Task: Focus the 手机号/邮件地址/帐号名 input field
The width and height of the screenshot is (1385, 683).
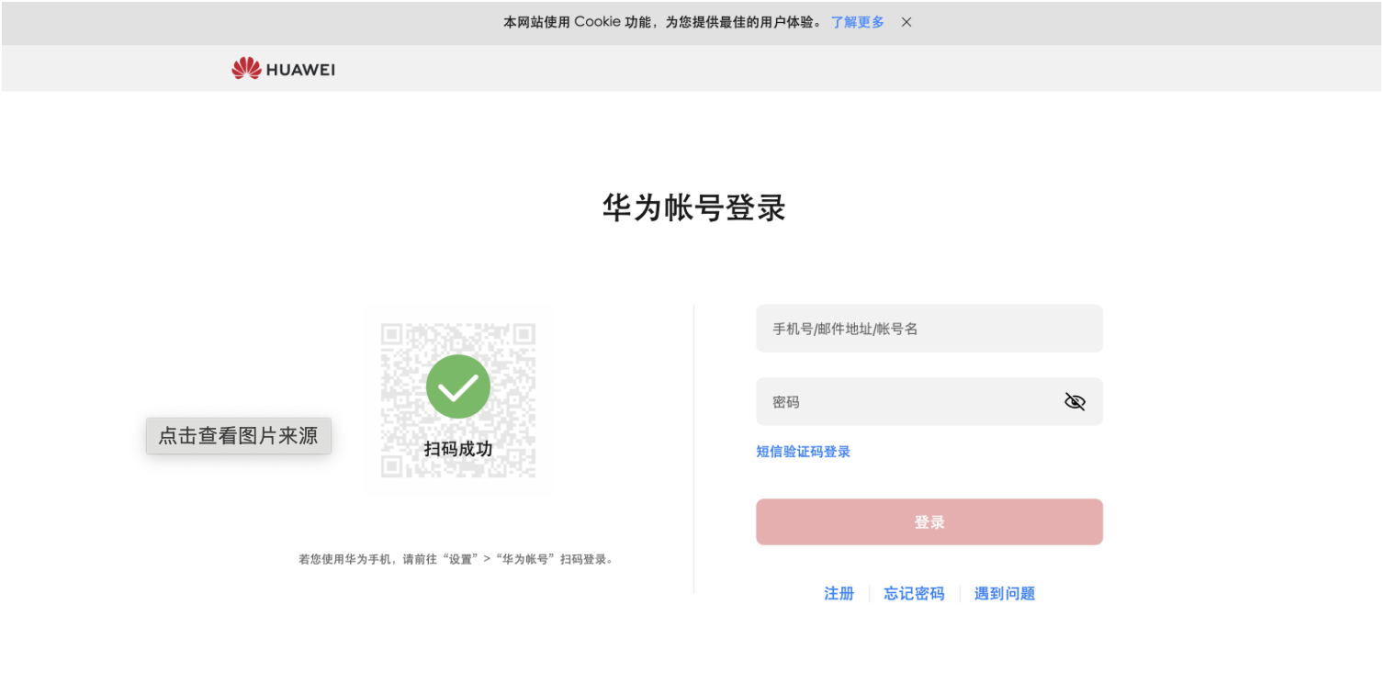Action: [928, 329]
